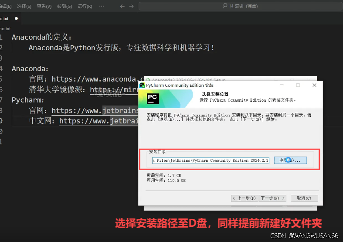Click the PyCharm installer title bar icon
This screenshot has width=343, height=242.
pyautogui.click(x=142, y=85)
